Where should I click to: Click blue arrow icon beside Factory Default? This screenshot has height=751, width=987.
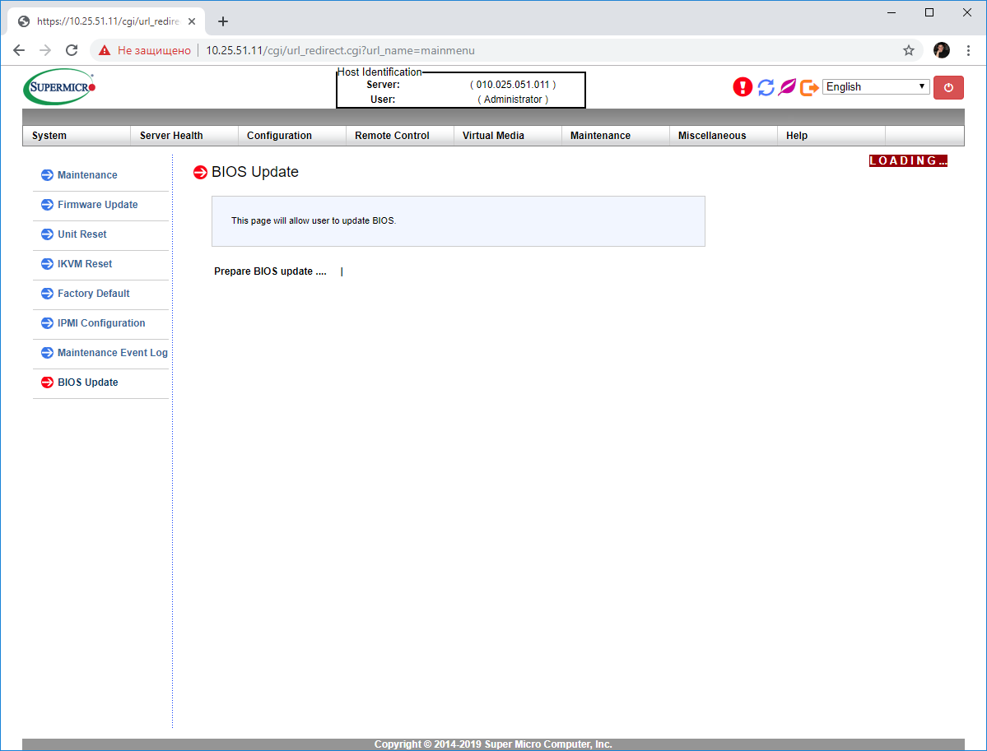tap(47, 293)
